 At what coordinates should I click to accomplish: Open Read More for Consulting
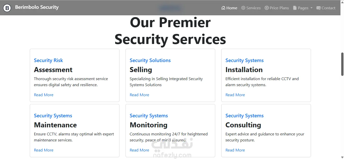pyautogui.click(x=235, y=150)
